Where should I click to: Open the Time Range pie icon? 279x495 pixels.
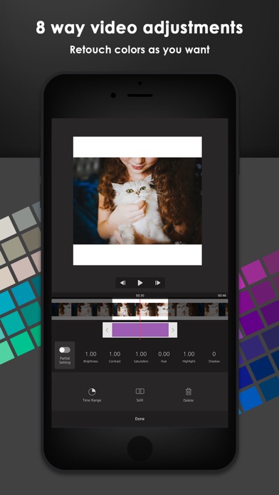[92, 392]
